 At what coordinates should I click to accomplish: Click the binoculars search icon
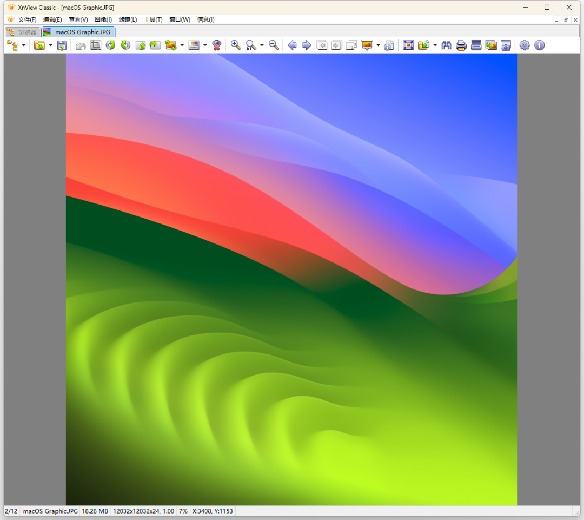pyautogui.click(x=446, y=45)
